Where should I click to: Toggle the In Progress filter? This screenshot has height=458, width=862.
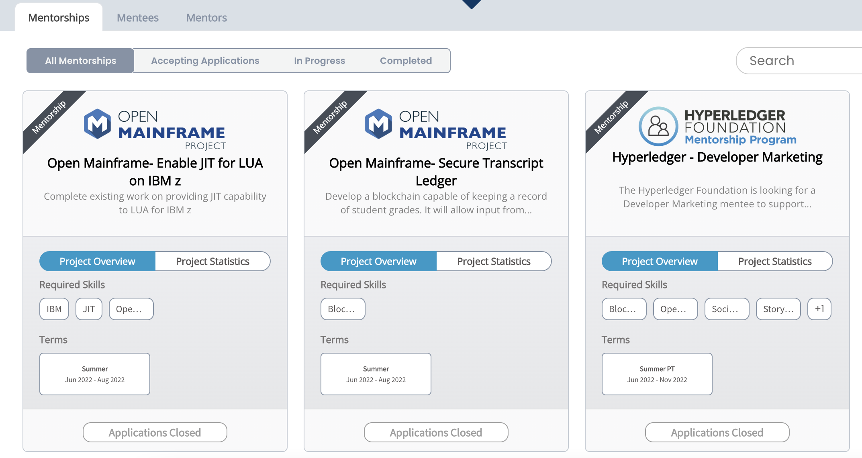click(319, 60)
